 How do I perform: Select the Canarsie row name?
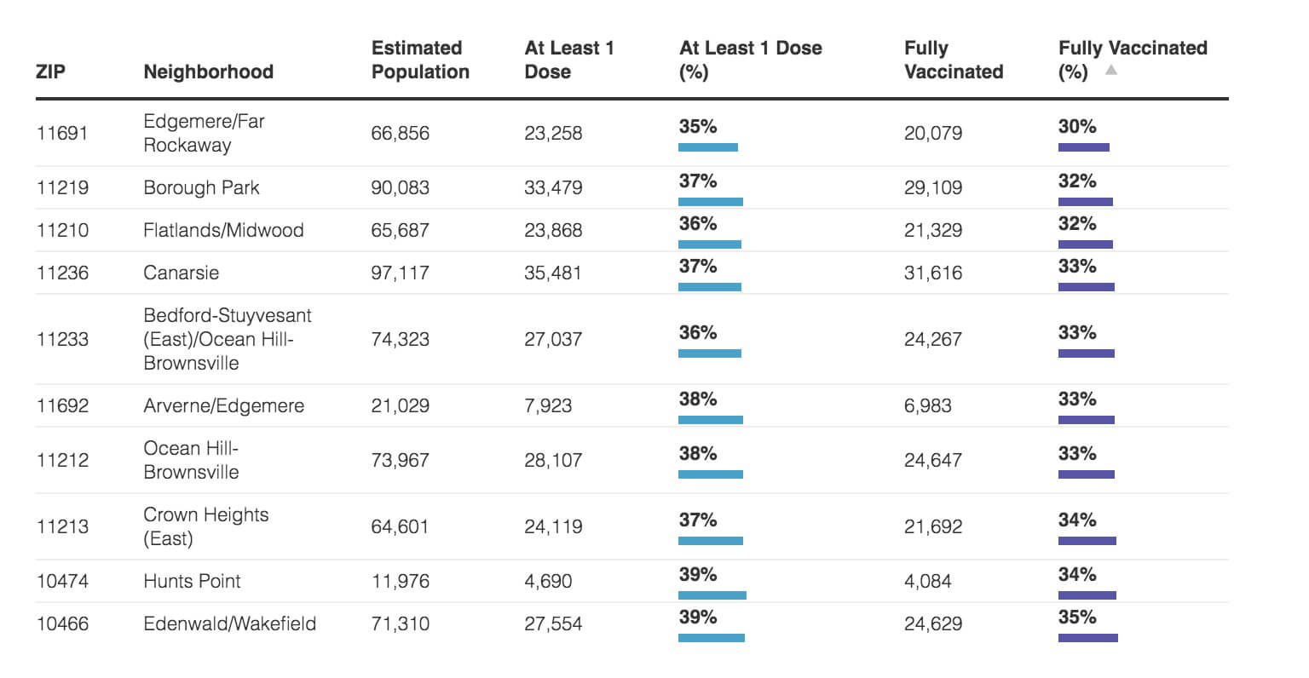181,273
